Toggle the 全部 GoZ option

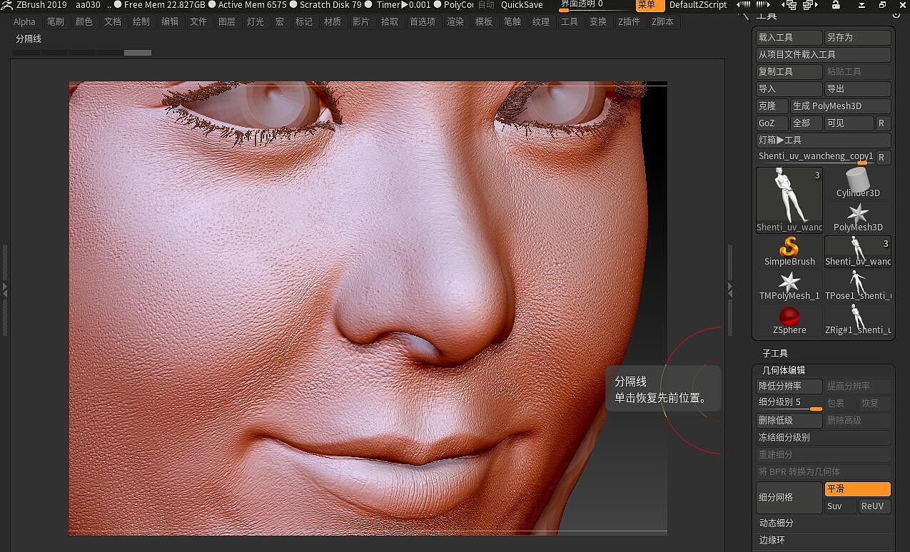[806, 123]
